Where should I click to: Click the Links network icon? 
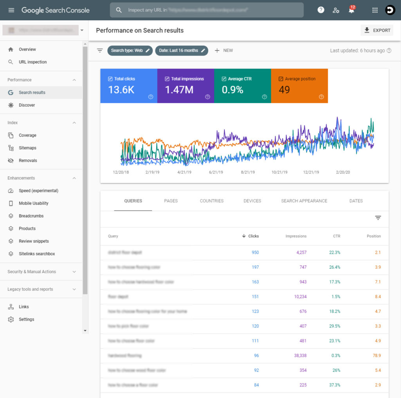(11, 307)
